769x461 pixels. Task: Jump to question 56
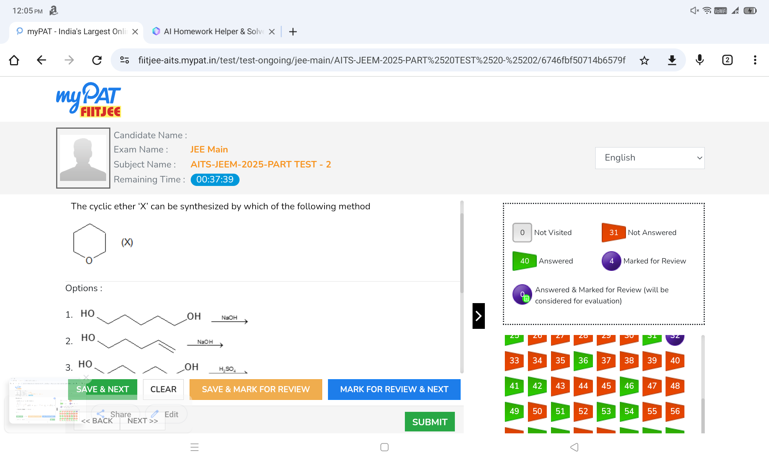pos(675,411)
